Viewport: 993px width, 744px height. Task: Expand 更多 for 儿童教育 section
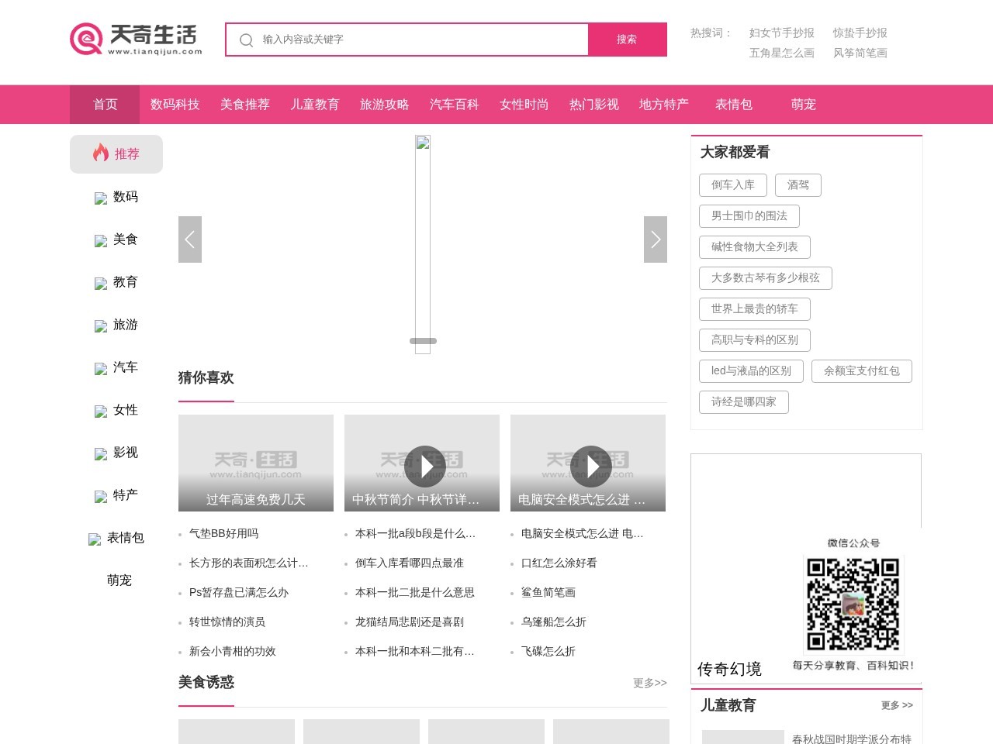[897, 705]
